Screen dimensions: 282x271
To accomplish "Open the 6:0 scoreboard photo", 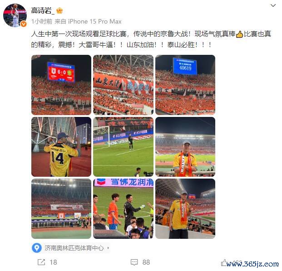I will 61,85.
